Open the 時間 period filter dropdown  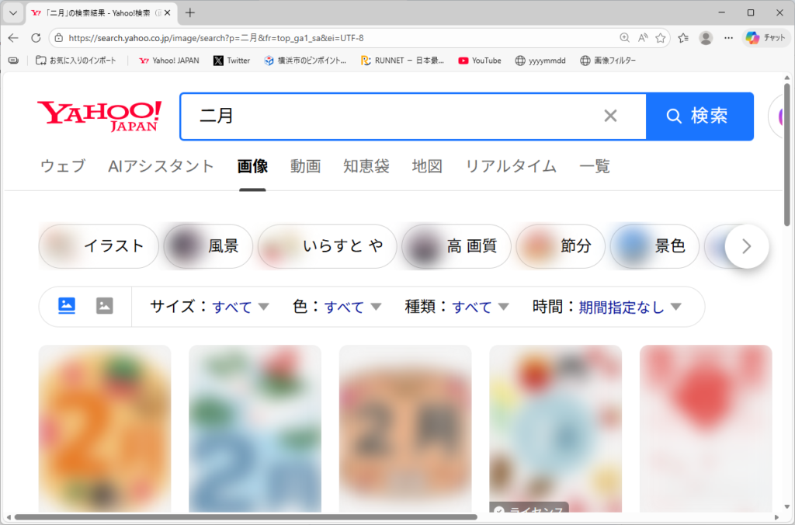click(607, 307)
